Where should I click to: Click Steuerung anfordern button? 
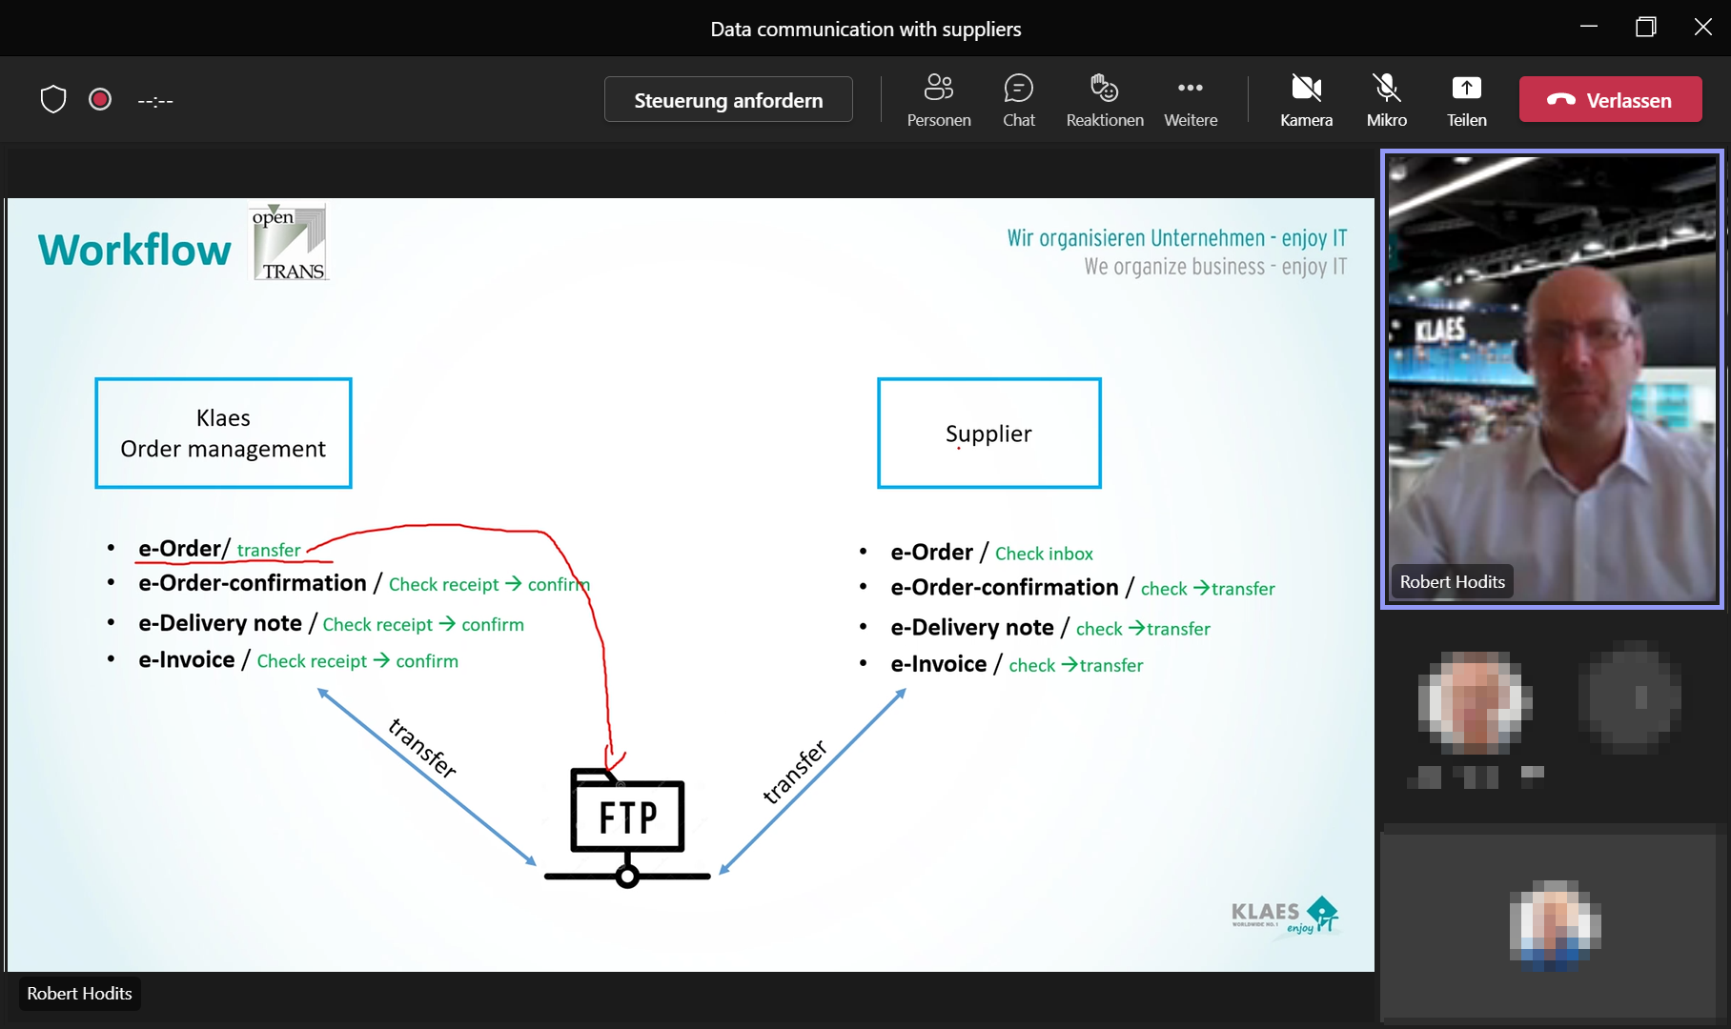pyautogui.click(x=728, y=99)
